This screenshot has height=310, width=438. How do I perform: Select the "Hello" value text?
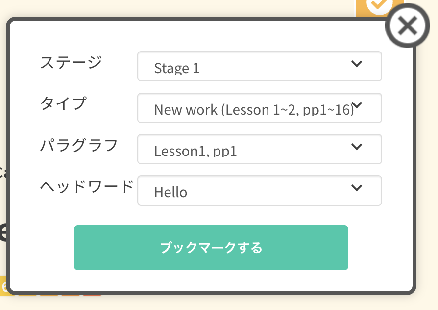170,192
